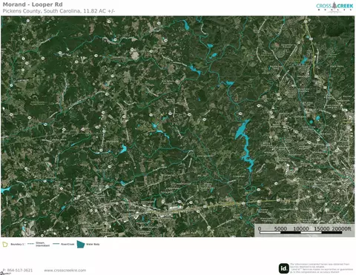The height and width of the screenshot is (275, 356).
Task: Click the "10000" scale label
Action: tap(301, 228)
